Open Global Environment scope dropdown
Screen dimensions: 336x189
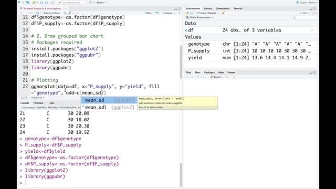[x=199, y=17]
